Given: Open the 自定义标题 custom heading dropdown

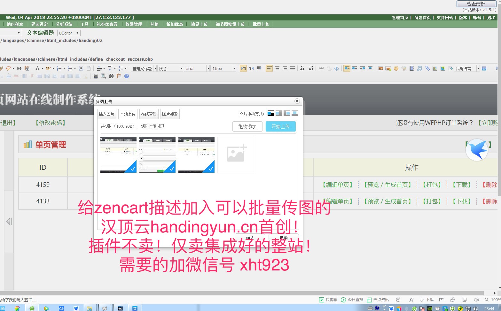Looking at the screenshot, I should click(144, 68).
